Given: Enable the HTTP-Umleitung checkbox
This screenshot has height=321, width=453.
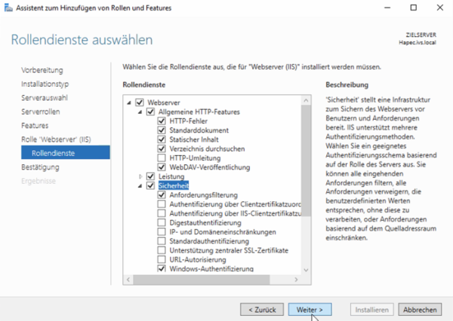Looking at the screenshot, I should point(162,157).
